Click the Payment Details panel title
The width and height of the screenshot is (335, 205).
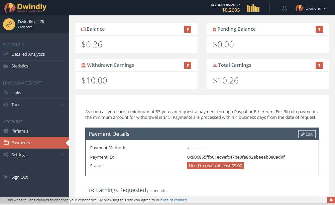coord(109,134)
